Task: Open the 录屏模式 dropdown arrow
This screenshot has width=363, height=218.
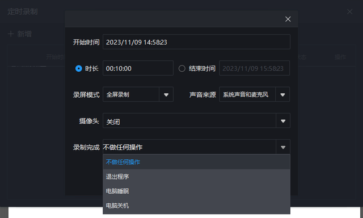Action: tap(166, 94)
